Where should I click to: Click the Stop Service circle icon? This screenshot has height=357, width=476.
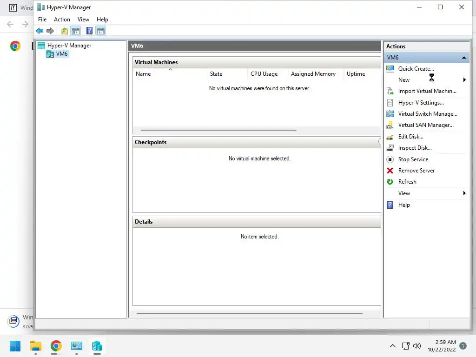click(x=390, y=159)
